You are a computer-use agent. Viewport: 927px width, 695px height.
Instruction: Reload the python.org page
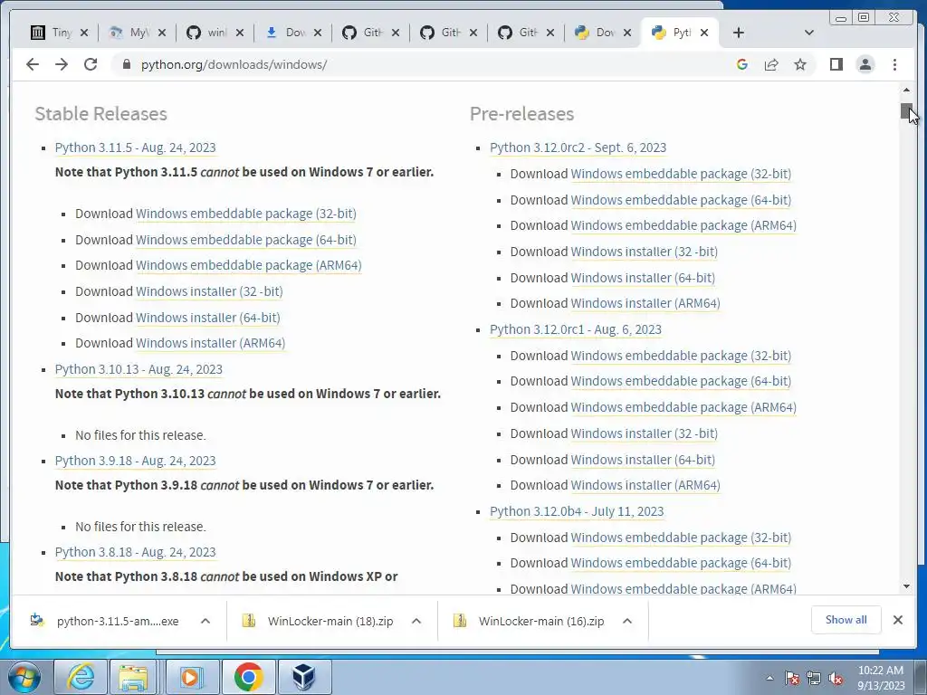(91, 64)
